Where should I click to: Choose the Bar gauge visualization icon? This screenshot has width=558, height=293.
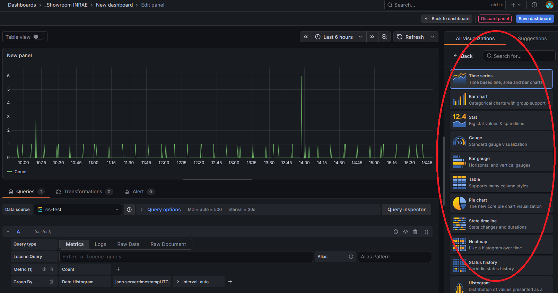coord(460,162)
